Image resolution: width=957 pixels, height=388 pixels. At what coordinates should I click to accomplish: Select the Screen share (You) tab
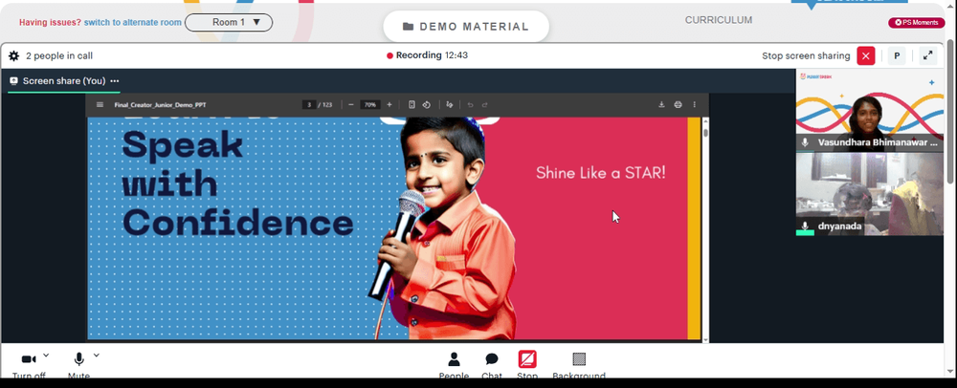coord(64,81)
